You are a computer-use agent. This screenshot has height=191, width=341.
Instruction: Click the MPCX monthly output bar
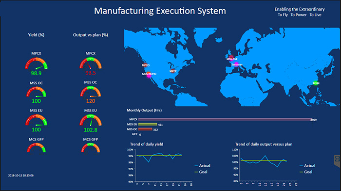click(x=225, y=119)
